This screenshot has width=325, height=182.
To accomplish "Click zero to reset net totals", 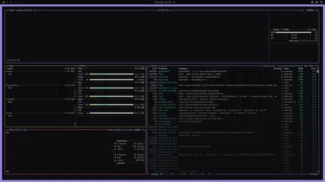I will tap(125, 130).
